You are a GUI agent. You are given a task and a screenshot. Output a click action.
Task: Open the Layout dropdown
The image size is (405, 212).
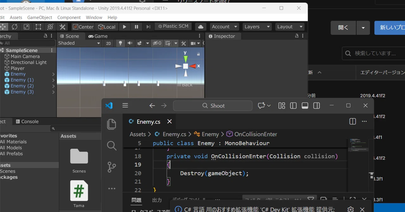290,27
